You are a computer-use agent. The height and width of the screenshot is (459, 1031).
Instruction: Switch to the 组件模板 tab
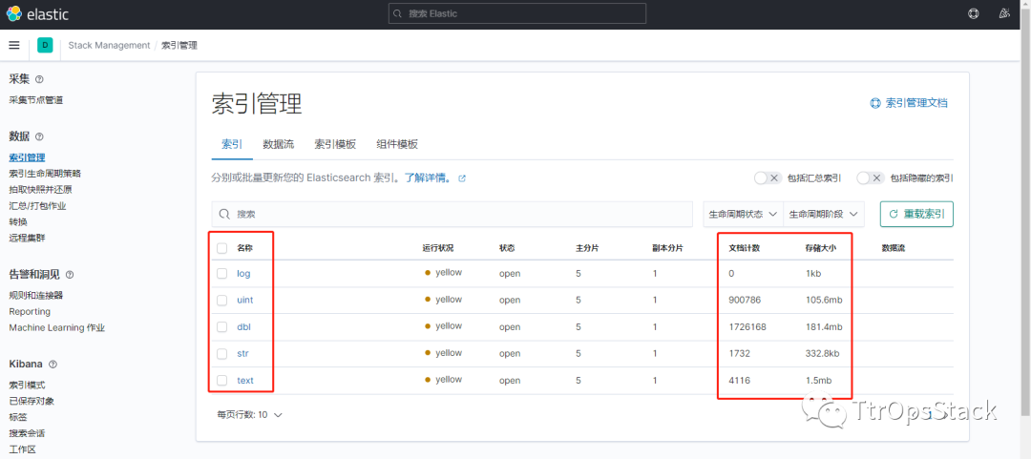tap(397, 145)
